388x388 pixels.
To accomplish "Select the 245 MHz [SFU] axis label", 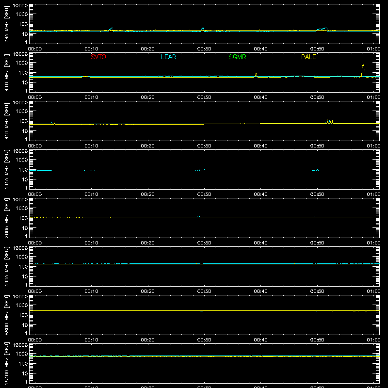I will (x=6, y=24).
